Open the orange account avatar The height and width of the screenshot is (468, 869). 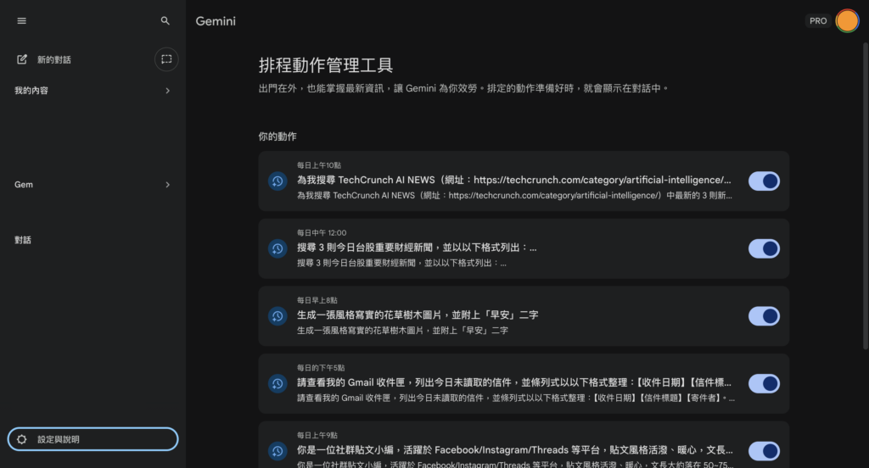847,21
